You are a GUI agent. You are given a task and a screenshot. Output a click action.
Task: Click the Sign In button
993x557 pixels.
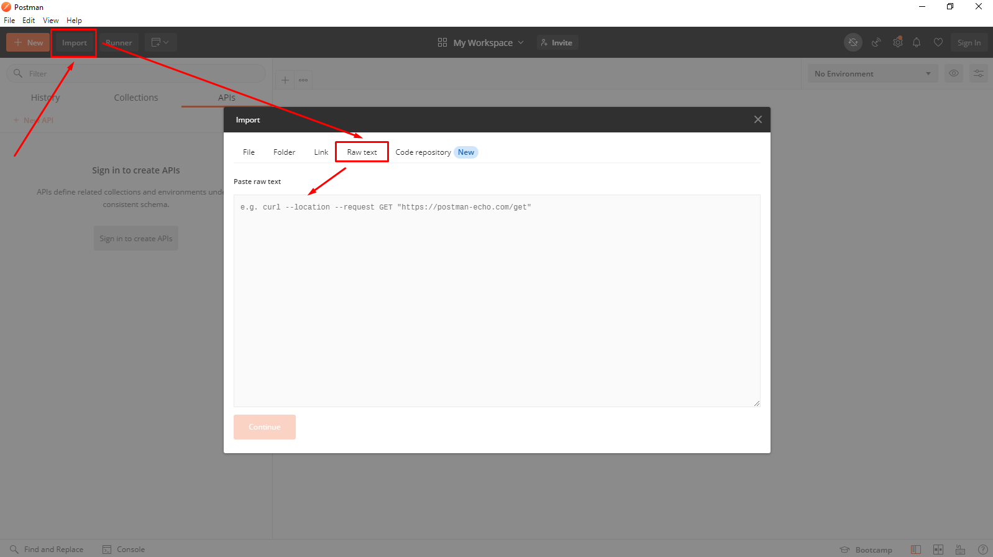coord(969,42)
